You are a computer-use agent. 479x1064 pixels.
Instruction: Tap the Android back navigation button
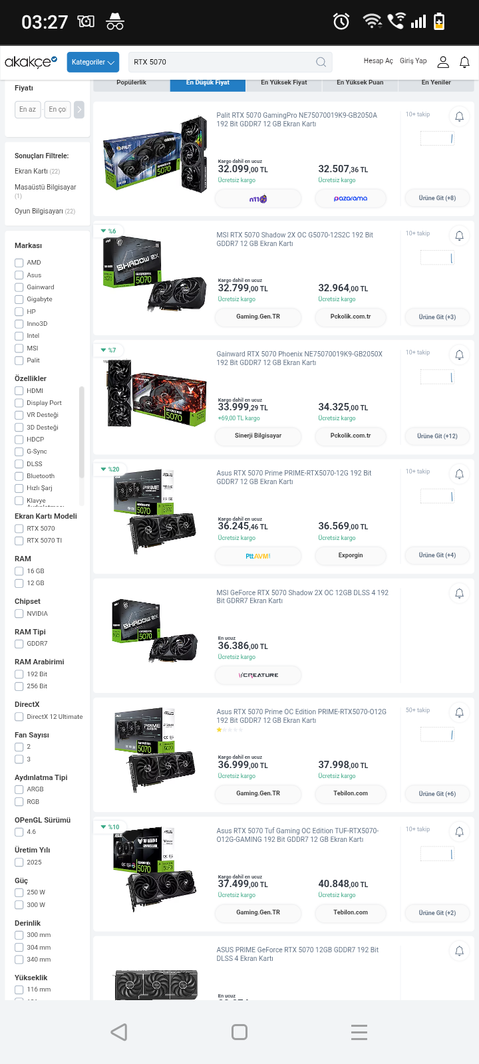tap(119, 1032)
